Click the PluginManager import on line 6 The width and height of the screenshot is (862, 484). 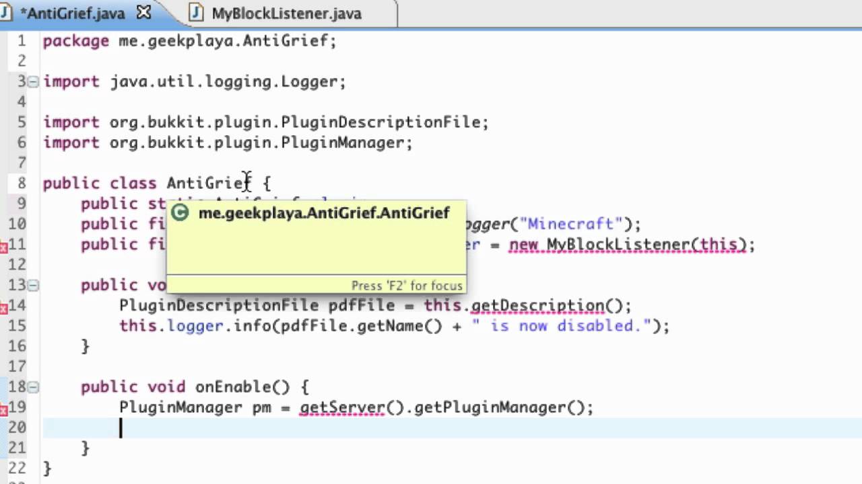[x=228, y=143]
